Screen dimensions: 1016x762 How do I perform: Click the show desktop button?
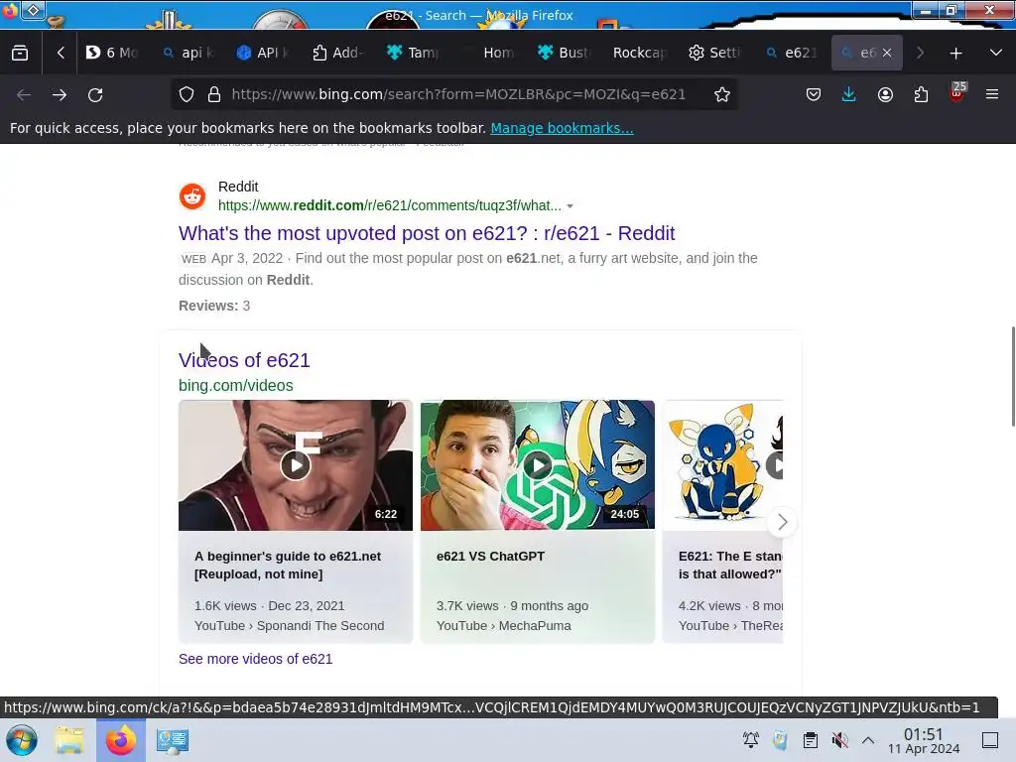[990, 740]
